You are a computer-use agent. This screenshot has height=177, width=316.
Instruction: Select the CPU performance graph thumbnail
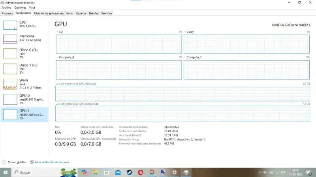point(10,25)
